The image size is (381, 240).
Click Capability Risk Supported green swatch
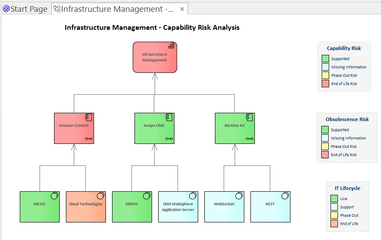click(x=325, y=59)
